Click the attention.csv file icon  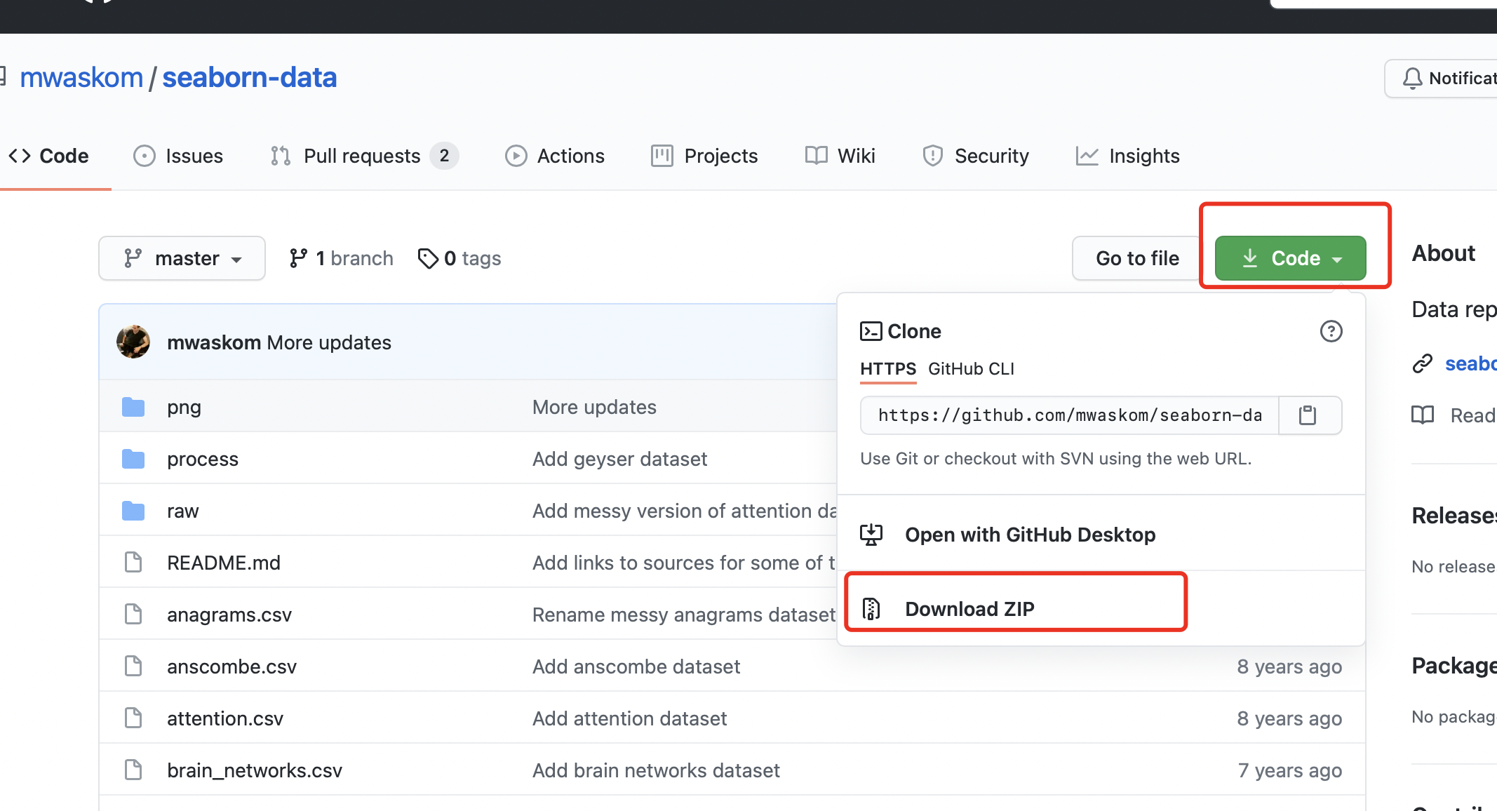click(x=133, y=718)
